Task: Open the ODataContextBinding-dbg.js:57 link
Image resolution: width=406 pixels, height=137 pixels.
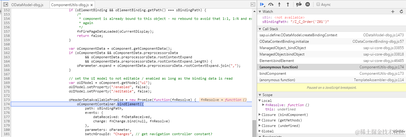Action: [x=378, y=41]
